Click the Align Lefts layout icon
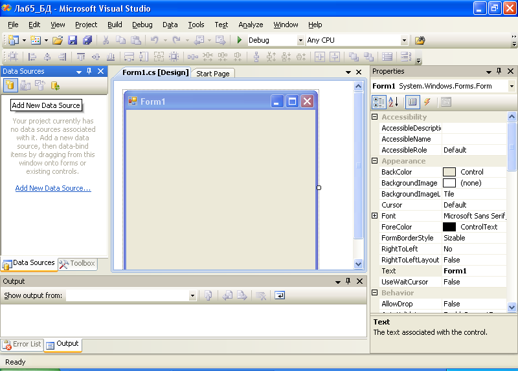518x371 pixels. pos(32,57)
